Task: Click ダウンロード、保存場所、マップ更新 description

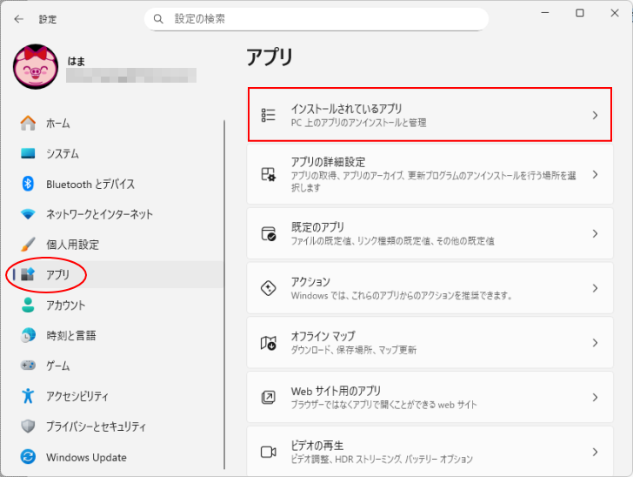Action: (x=354, y=350)
